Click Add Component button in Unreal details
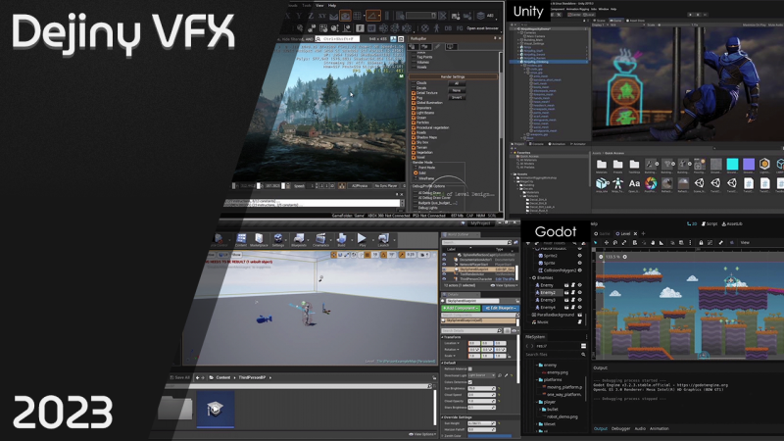This screenshot has width=784, height=441. click(461, 308)
